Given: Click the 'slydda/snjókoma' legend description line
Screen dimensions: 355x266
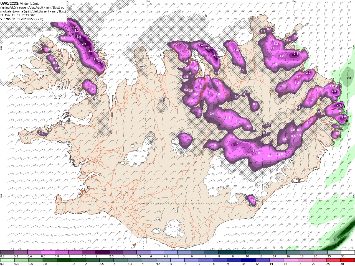Looking at the screenshot, I should click(x=33, y=11).
